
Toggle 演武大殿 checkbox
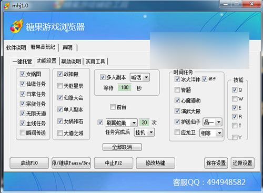coord(177,111)
